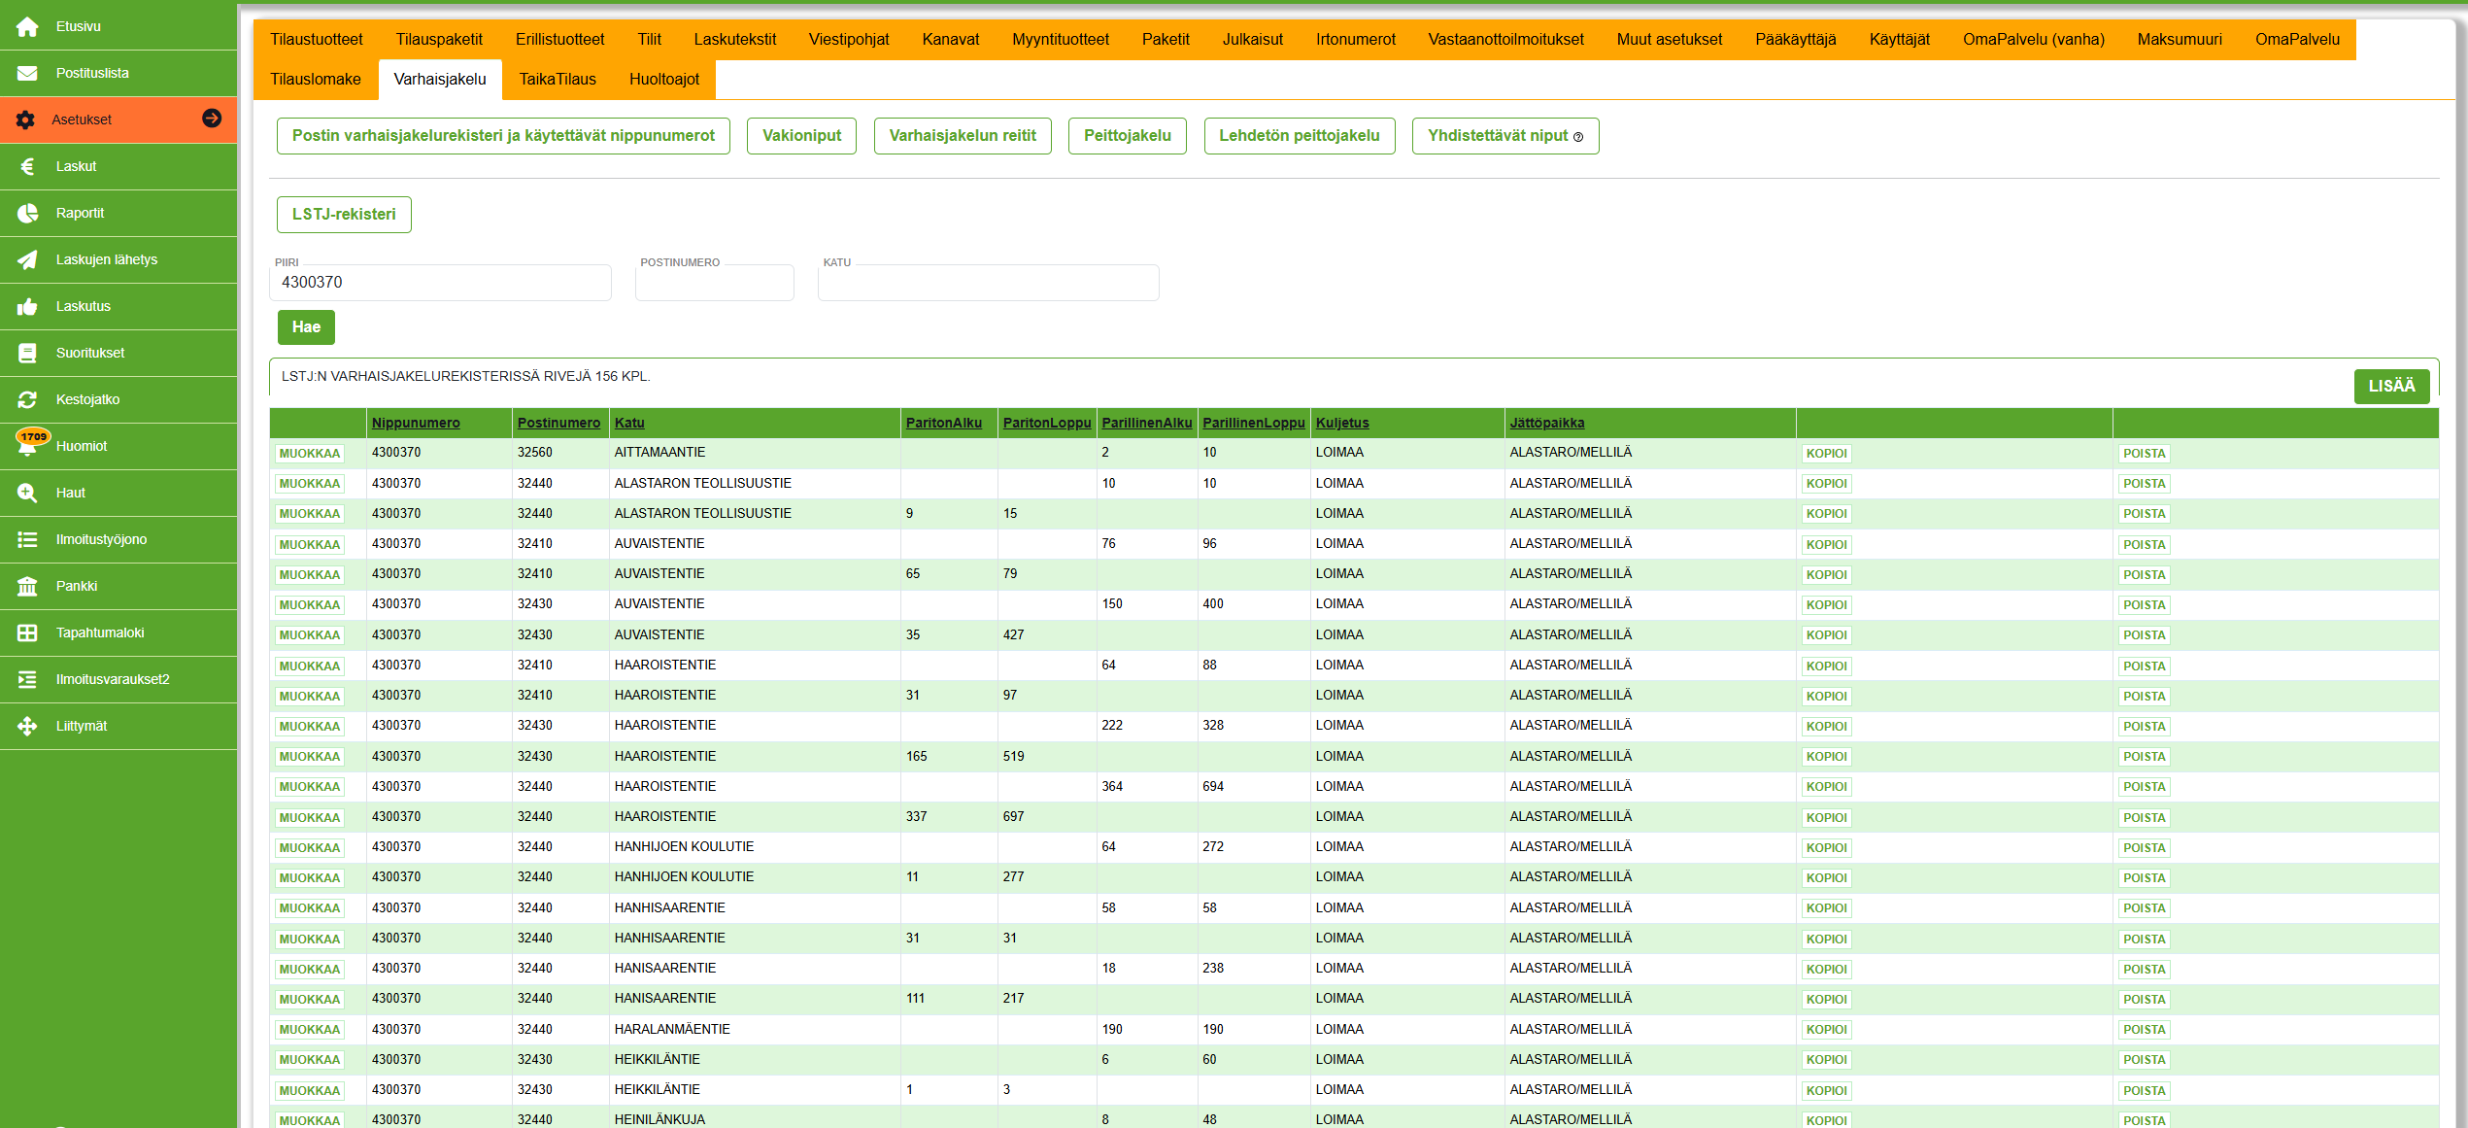
Task: Sort table by Katu column
Action: click(x=629, y=424)
